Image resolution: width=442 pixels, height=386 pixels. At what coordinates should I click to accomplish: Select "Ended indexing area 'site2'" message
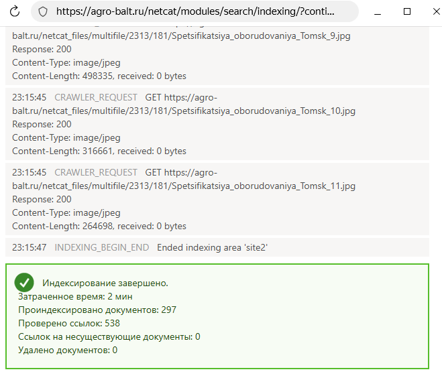[x=212, y=247]
